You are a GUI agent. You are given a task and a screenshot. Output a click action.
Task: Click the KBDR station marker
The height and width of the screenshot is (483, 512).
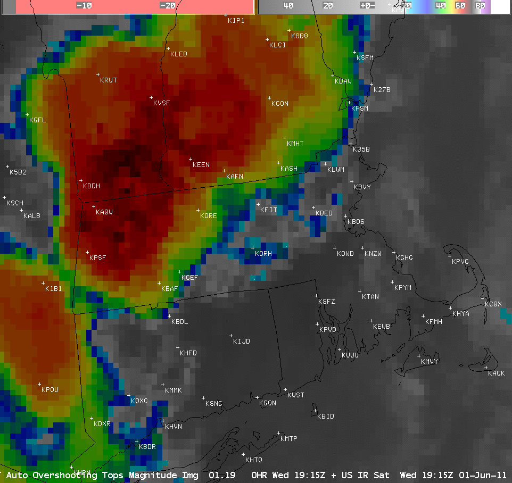137,441
